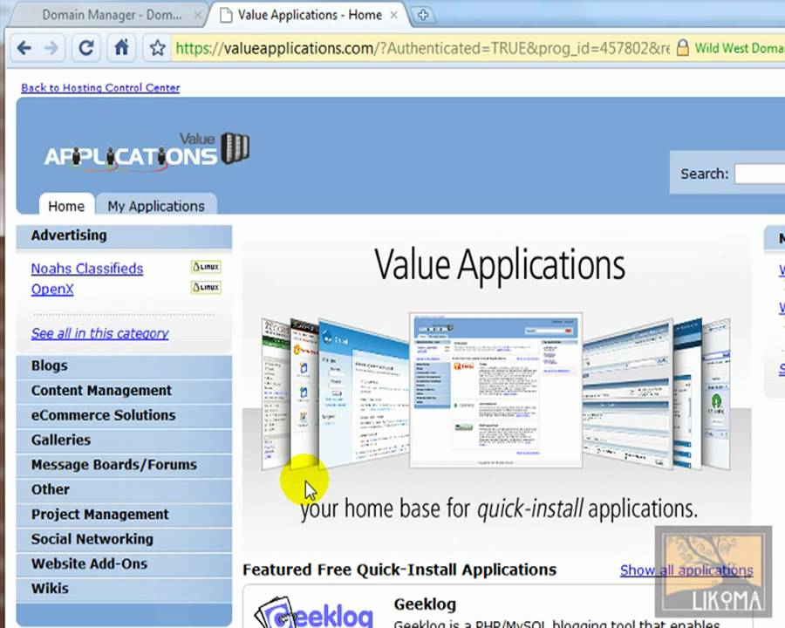Open the Geeklog application title
The image size is (785, 628).
pyautogui.click(x=425, y=604)
